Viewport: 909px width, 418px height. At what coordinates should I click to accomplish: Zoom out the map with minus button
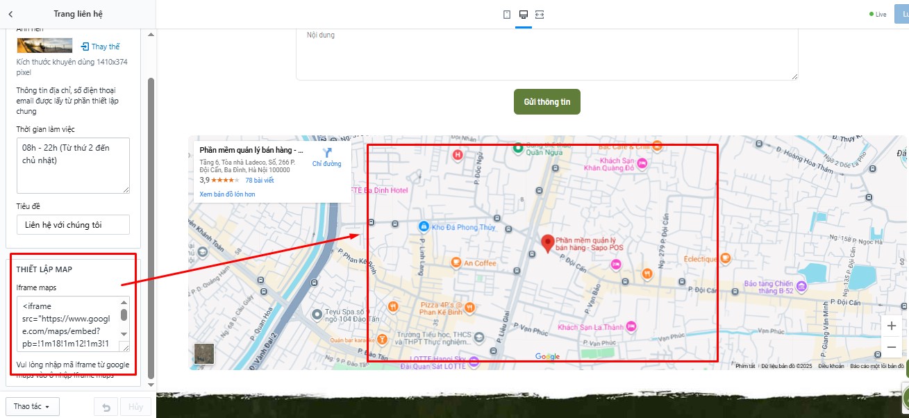pyautogui.click(x=892, y=346)
